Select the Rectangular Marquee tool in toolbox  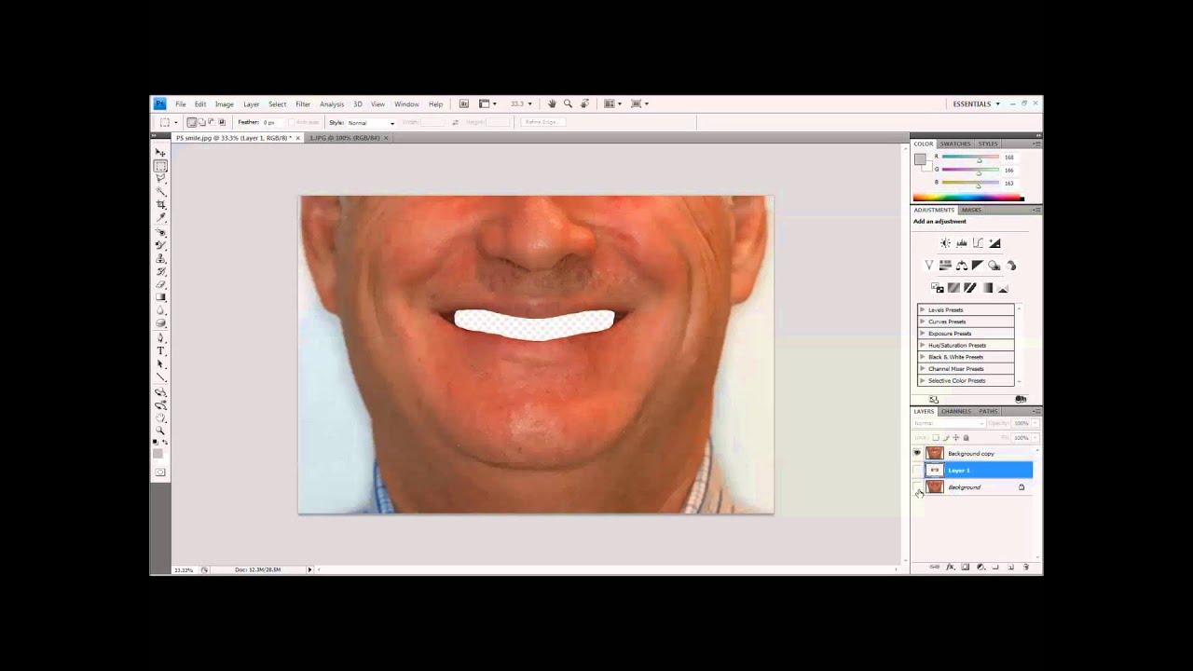(160, 166)
